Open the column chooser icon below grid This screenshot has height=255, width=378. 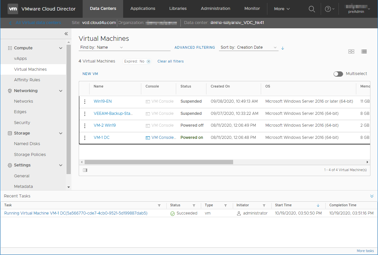pyautogui.click(x=85, y=170)
